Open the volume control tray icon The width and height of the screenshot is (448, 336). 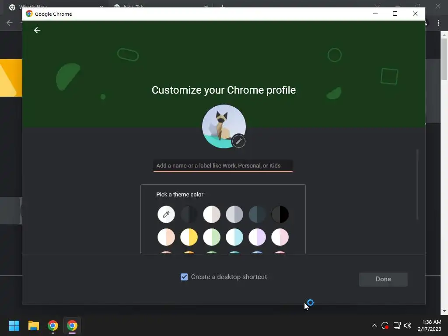pyautogui.click(x=408, y=325)
